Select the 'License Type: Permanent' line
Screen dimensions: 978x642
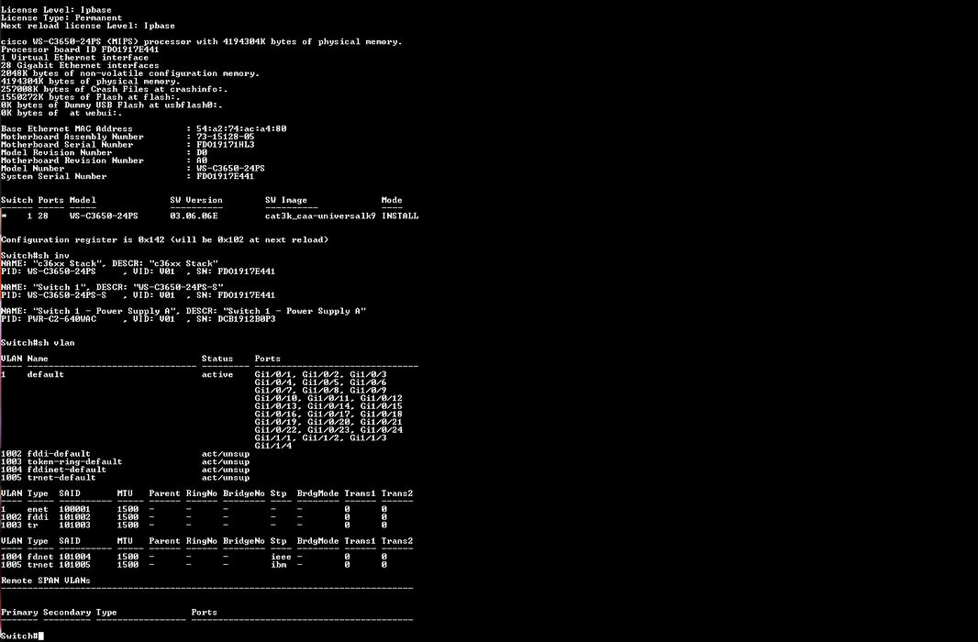(x=61, y=18)
